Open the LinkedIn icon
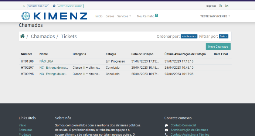Screen dimensions: 255x136 pyautogui.click(x=227, y=6)
